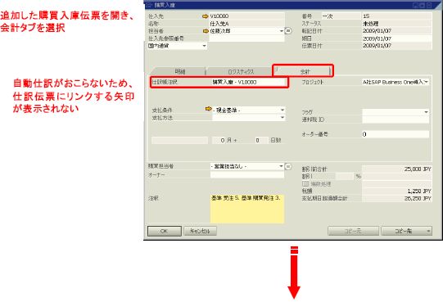Expand the project dropdown showing A社SAP Business One
Image resolution: width=443 pixels, height=302 pixels.
(426, 82)
